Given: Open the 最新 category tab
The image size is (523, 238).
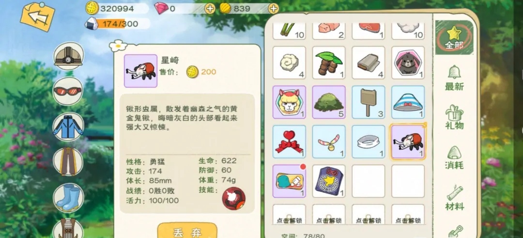Looking at the screenshot, I should point(454,78).
